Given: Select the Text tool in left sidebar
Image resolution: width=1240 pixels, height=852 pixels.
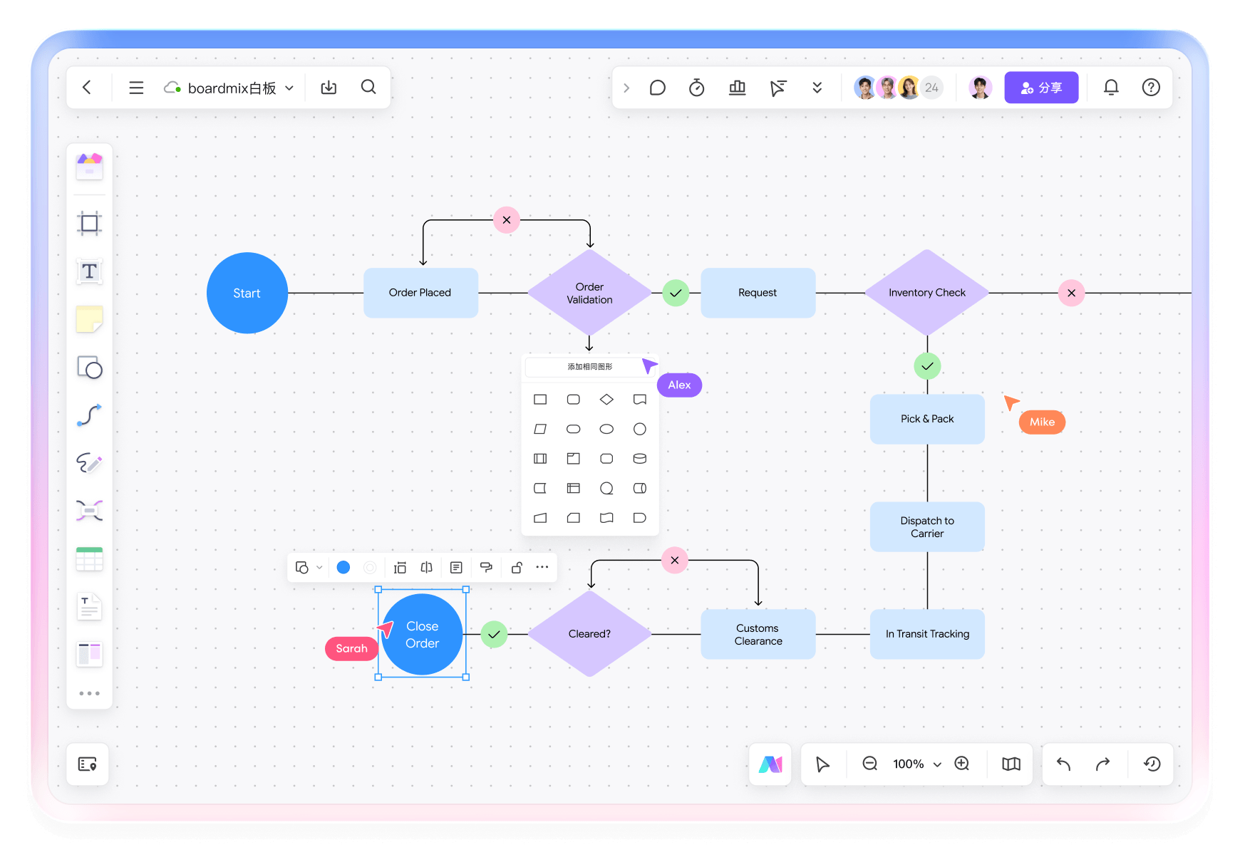Looking at the screenshot, I should tap(89, 271).
